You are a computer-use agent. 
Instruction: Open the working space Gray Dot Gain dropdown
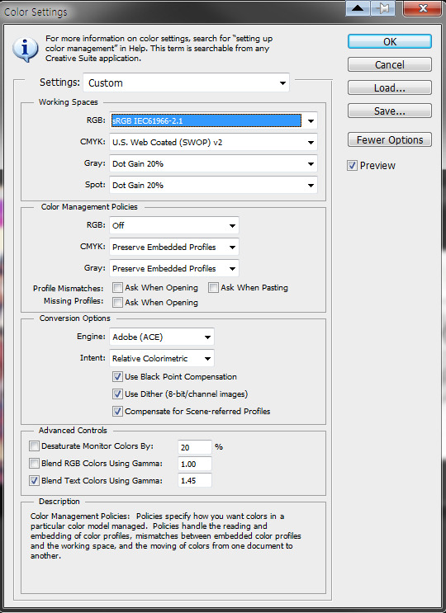pos(213,164)
